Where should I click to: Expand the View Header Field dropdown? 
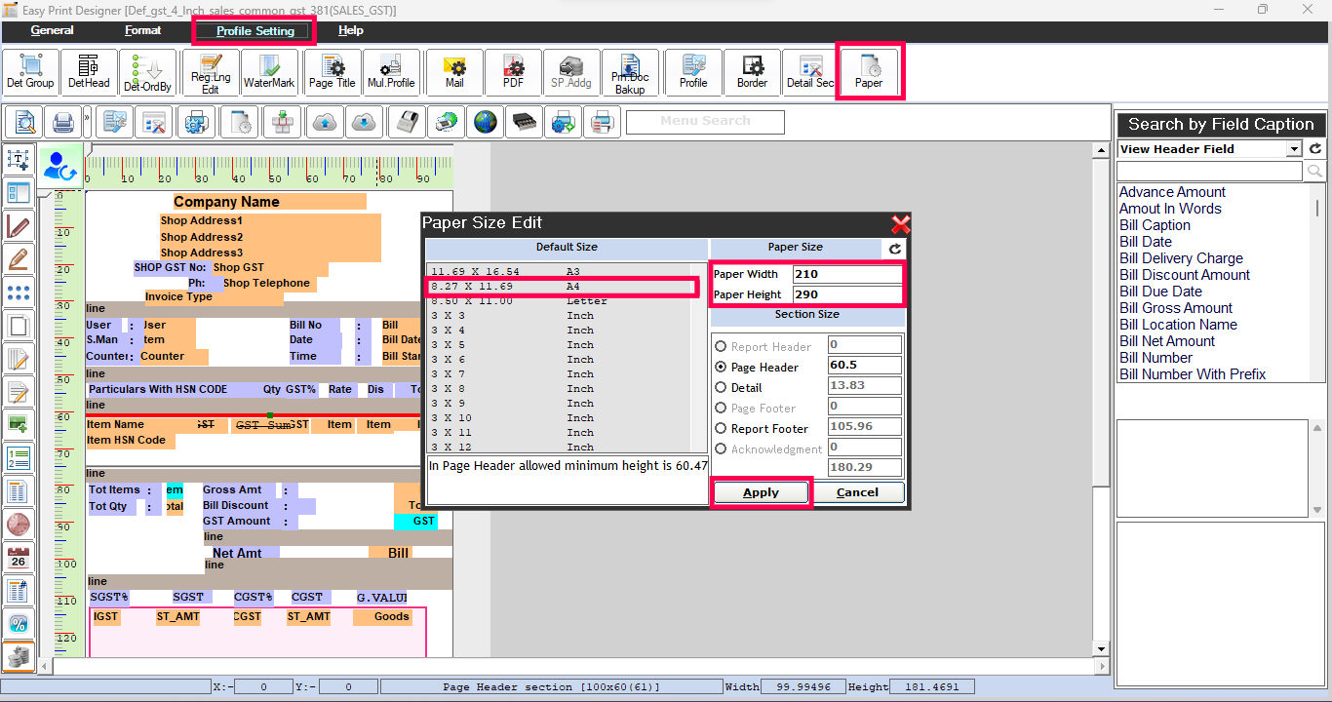(1293, 149)
